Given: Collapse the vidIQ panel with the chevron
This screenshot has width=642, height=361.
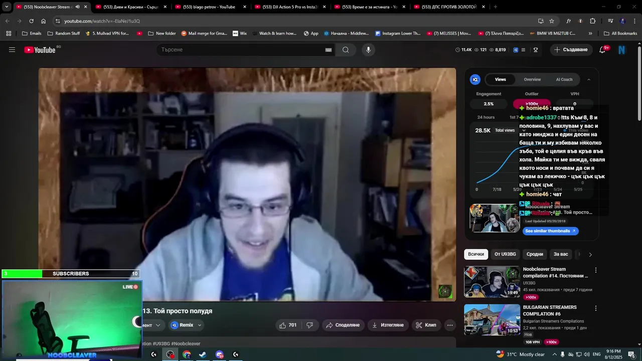Looking at the screenshot, I should pos(589,79).
